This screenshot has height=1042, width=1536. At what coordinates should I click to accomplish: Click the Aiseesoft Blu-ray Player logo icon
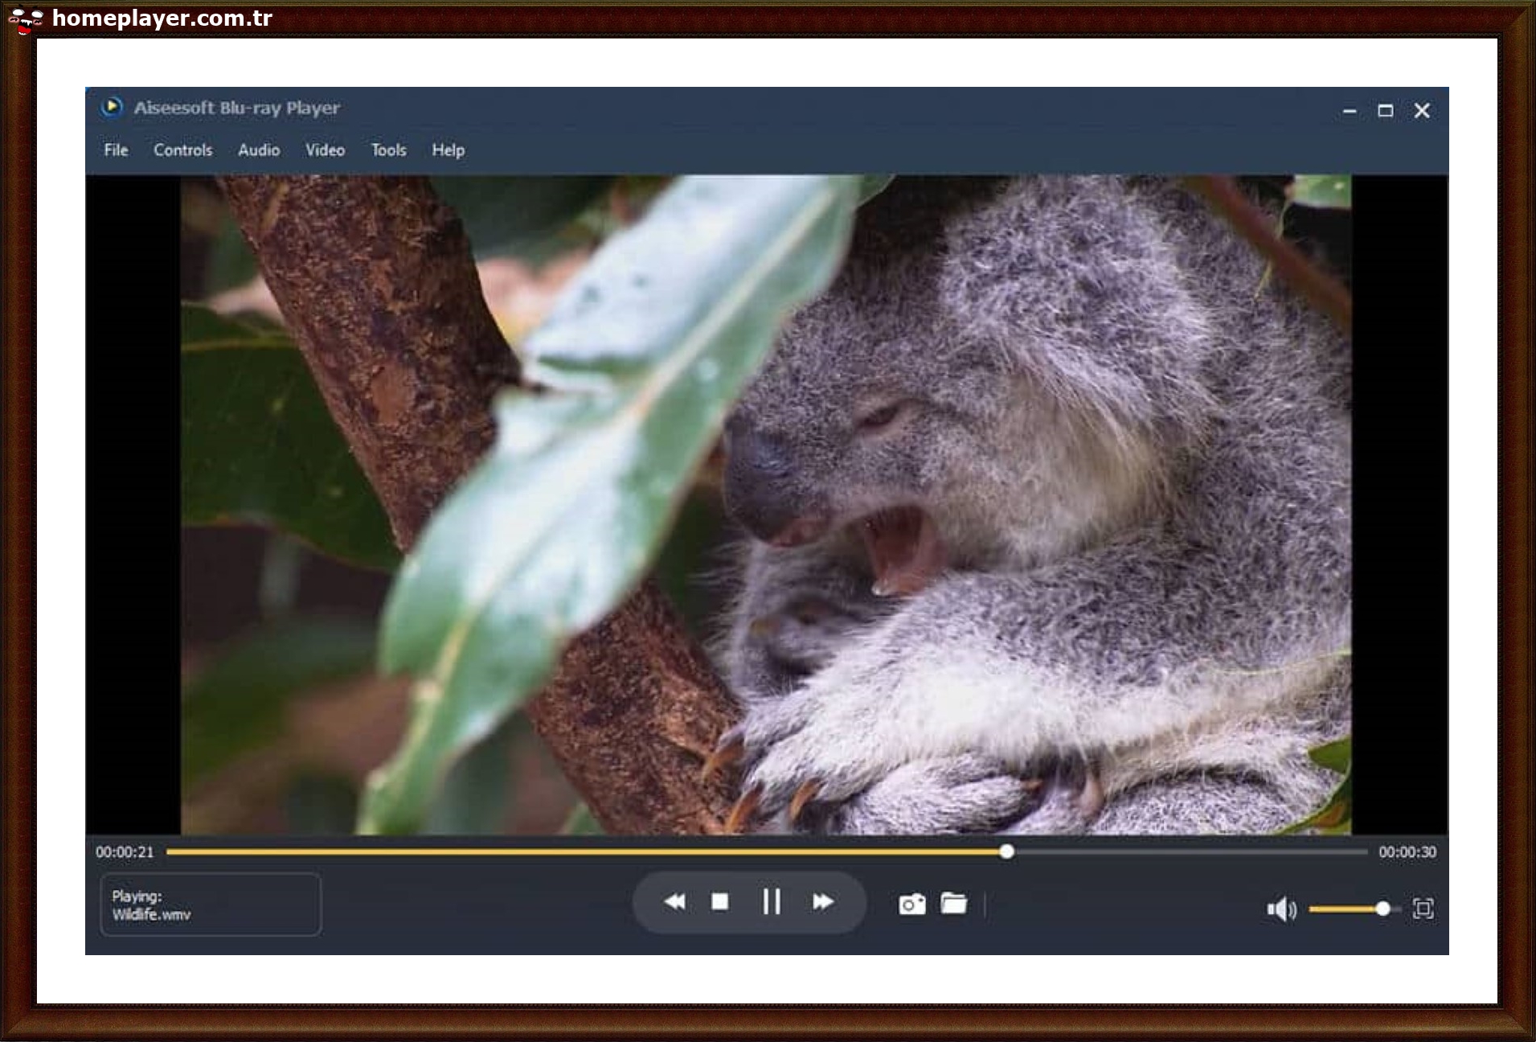coord(113,107)
